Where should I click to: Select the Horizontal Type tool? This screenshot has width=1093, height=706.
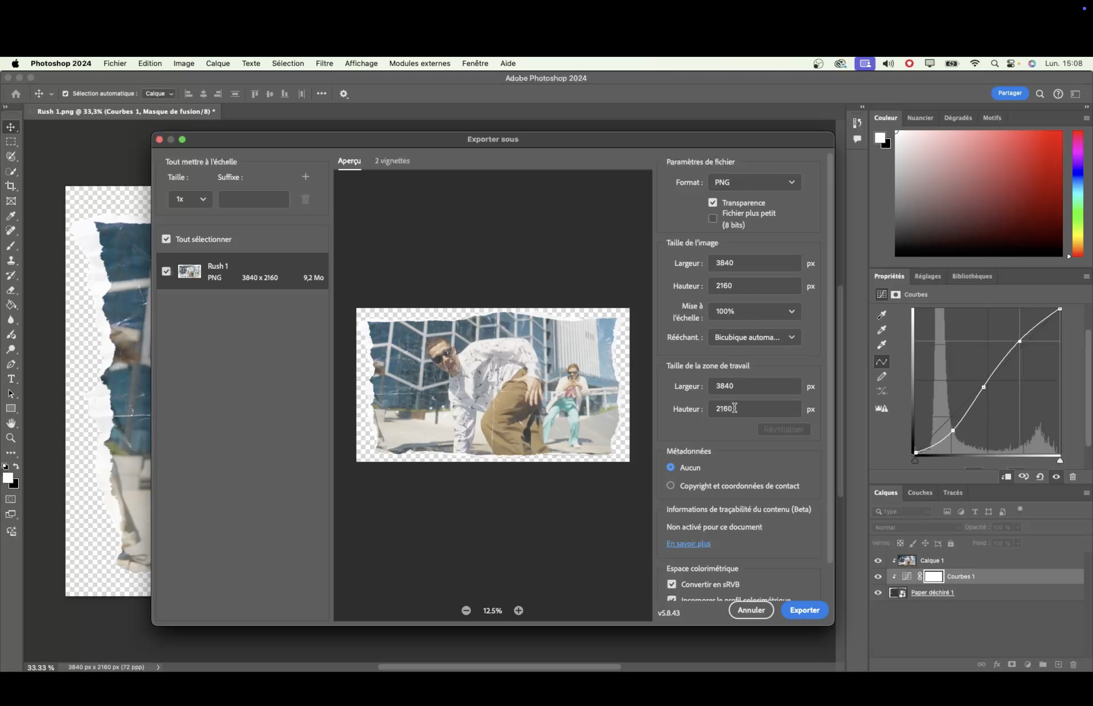(x=11, y=379)
